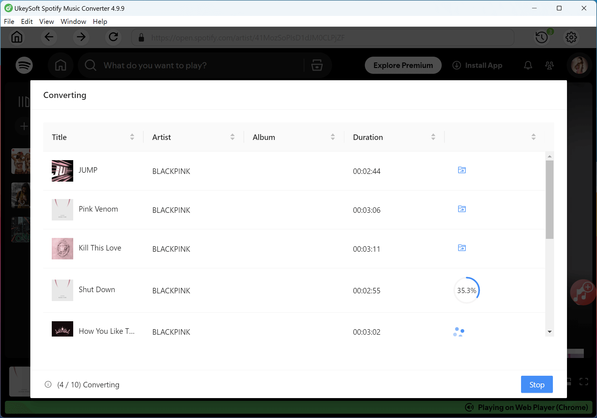
Task: Click the info icon near conversion status
Action: tap(48, 384)
